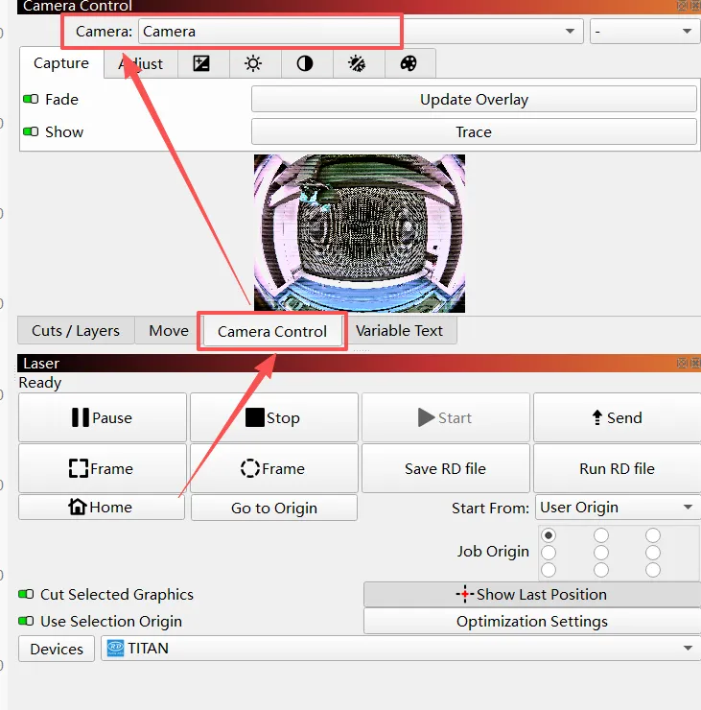Open the Start From dropdown
Screen dimensions: 701x710
point(617,508)
